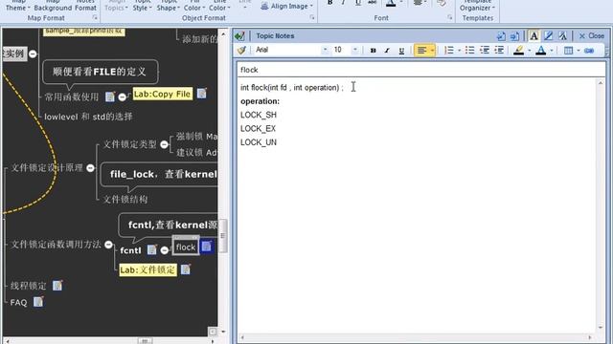Open the Arial font name dropdown

pyautogui.click(x=325, y=50)
